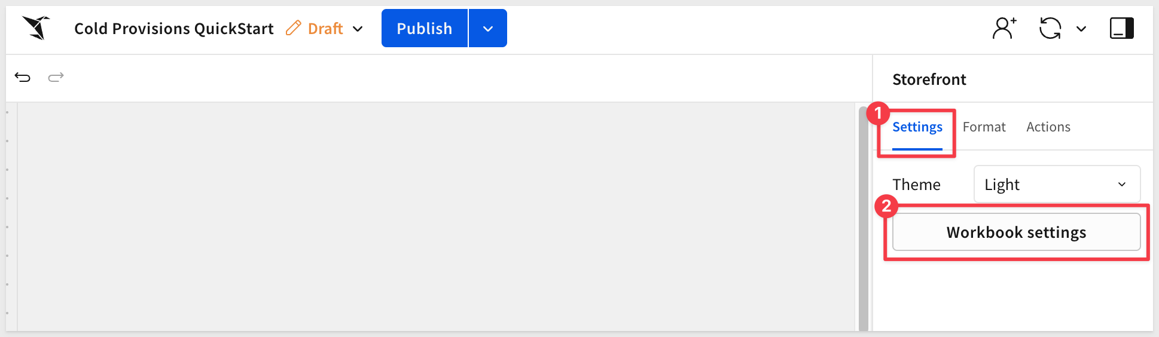Click the circular refresh data icon

[1050, 28]
